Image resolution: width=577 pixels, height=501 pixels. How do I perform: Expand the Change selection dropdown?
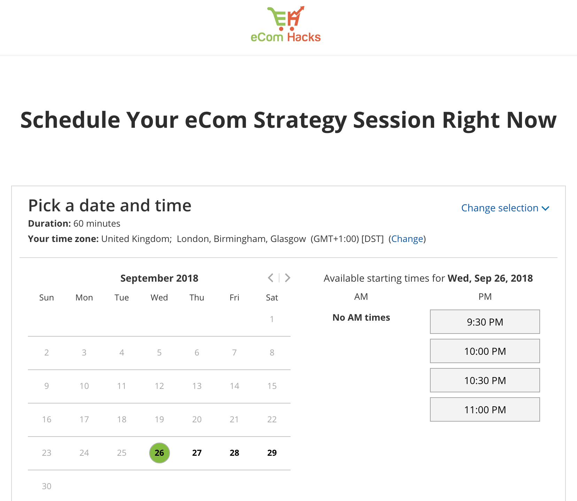point(505,208)
